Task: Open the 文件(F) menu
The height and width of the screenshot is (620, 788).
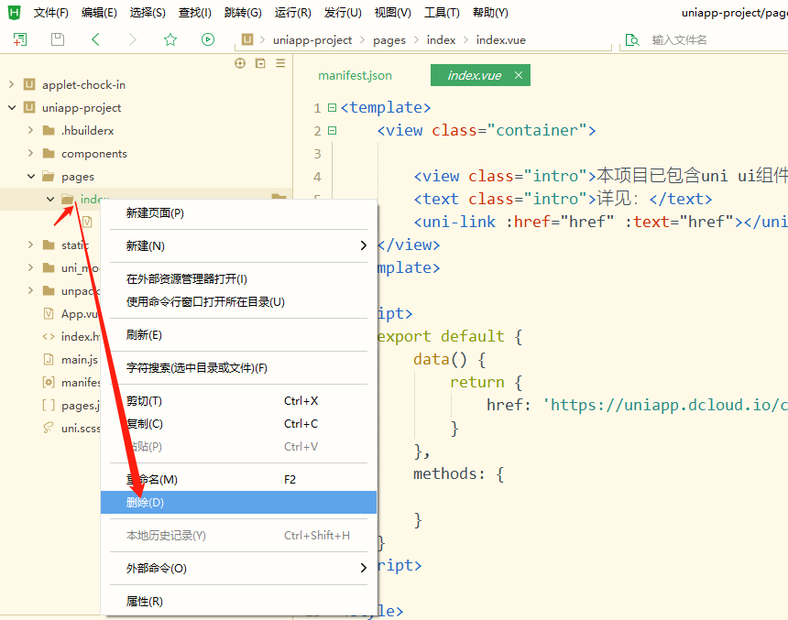Action: pyautogui.click(x=50, y=13)
